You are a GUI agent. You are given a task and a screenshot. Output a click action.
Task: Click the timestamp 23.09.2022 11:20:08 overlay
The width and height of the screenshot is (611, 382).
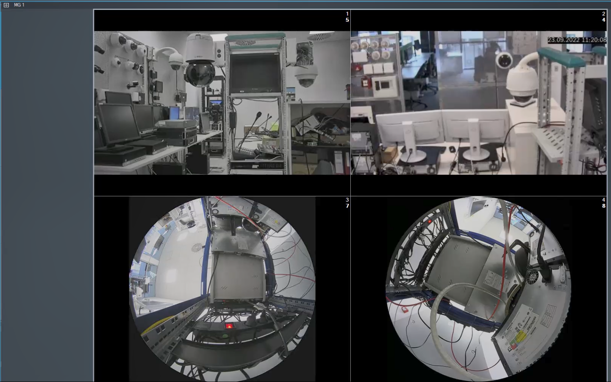(577, 40)
